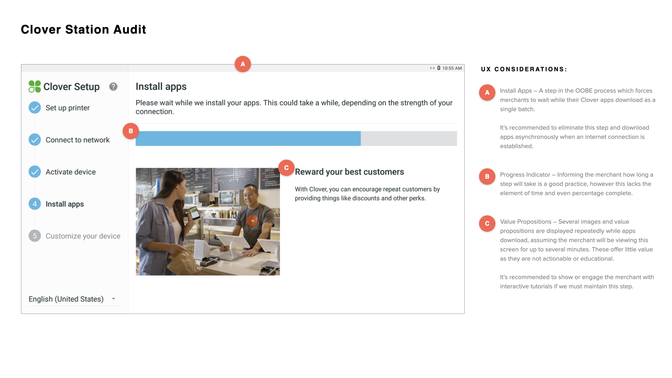This screenshot has height=378, width=672.
Task: Click the Clover four-leaf logo
Action: click(35, 86)
